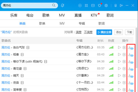The width and height of the screenshot is (138, 92).
Task: Click the 满意 feedback link
Action: pyautogui.click(x=79, y=32)
